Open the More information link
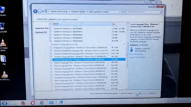Image resolution: width=191 pixels, height=107 pixels. (x=136, y=54)
